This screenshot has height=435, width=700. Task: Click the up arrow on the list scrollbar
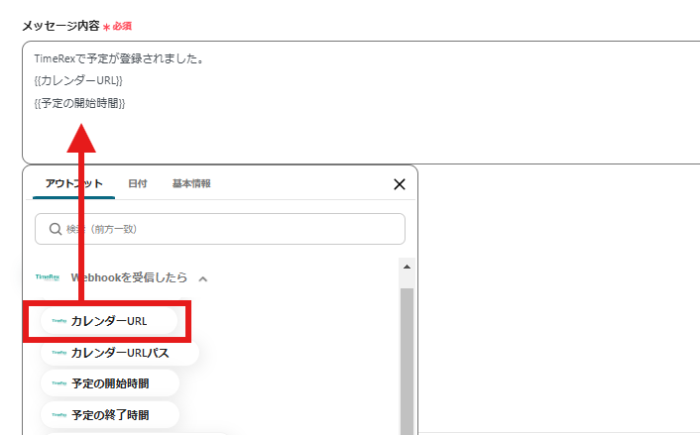[407, 267]
